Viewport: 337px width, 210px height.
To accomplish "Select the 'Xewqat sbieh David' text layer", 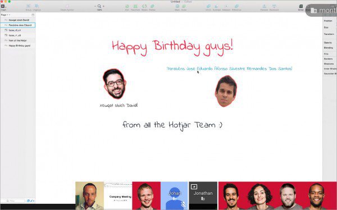I will [17, 20].
